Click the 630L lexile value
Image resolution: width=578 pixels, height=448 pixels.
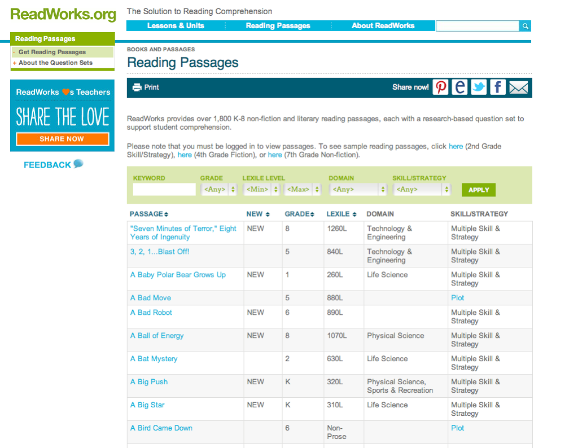[335, 359]
